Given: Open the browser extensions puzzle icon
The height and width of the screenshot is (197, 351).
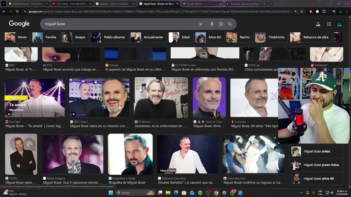Looking at the screenshot, I should click(324, 11).
